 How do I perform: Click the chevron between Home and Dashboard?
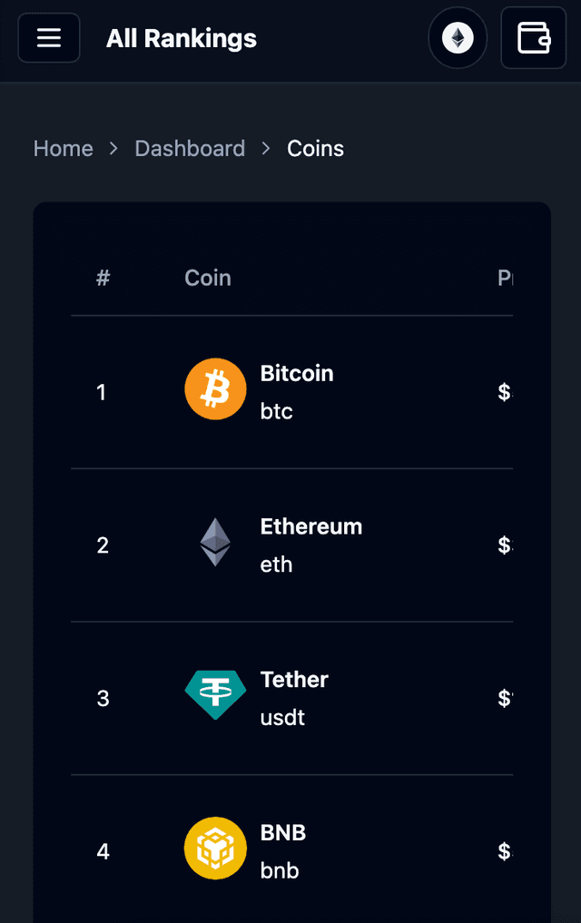coord(113,148)
